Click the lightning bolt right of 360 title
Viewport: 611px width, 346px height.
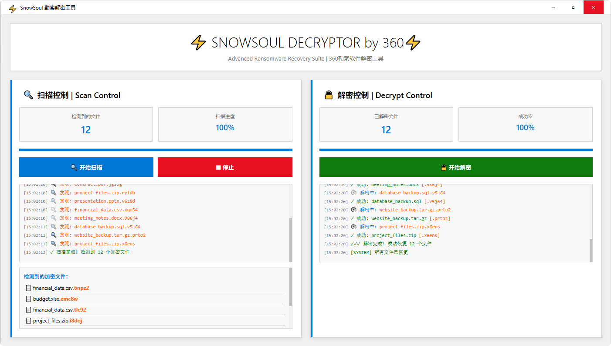[413, 43]
